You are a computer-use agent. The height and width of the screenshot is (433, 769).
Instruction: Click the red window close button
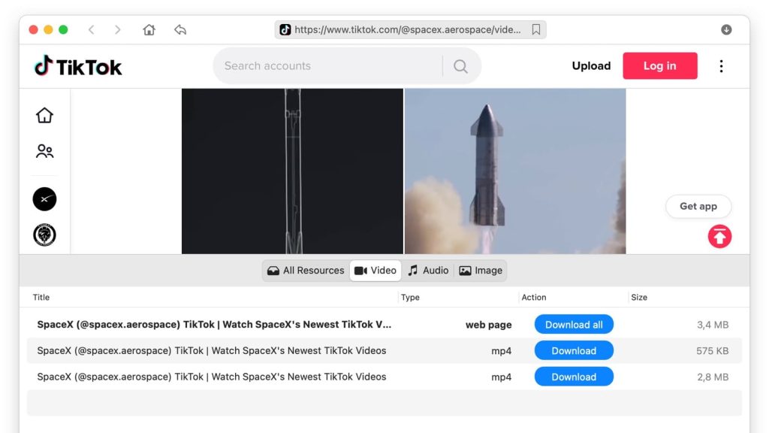[x=33, y=30]
